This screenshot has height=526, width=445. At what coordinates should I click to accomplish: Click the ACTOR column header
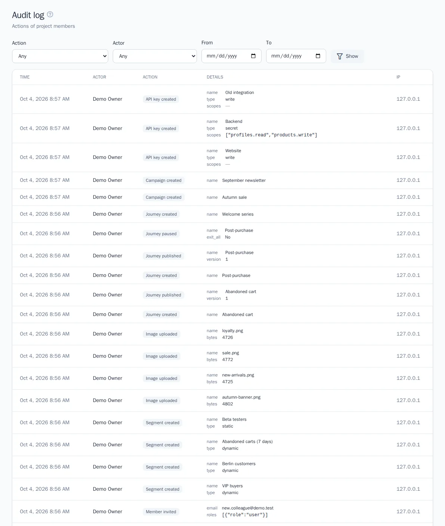coord(100,77)
